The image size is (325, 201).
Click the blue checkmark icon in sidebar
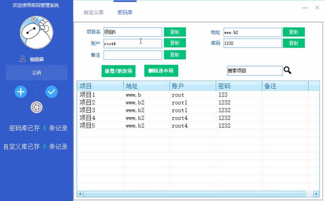pos(51,92)
